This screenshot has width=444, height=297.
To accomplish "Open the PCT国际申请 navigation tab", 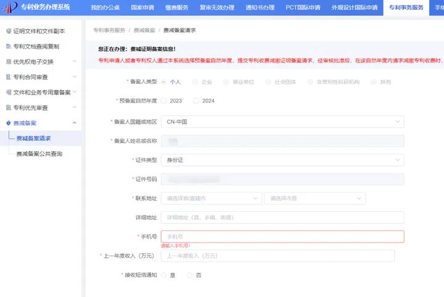I will click(303, 7).
